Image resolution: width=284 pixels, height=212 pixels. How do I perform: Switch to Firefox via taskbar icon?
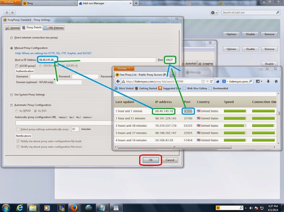(x=74, y=208)
